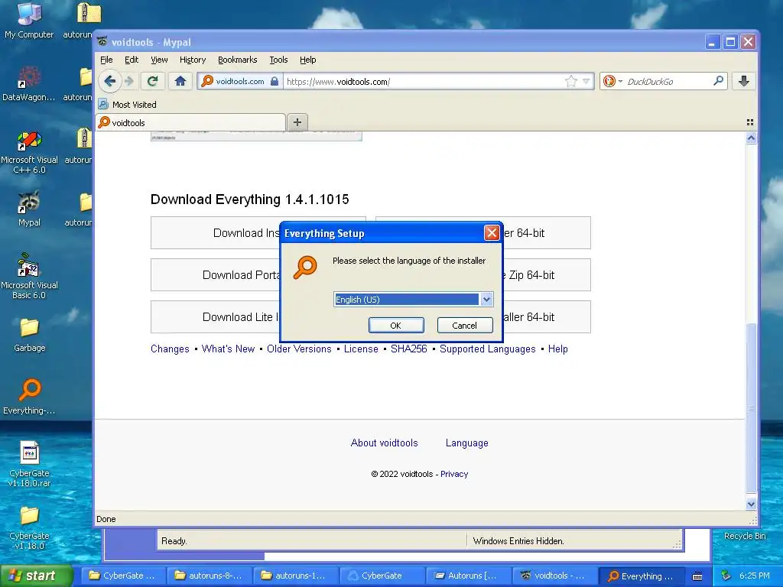Open the Supported Languages link
The width and height of the screenshot is (783, 587).
[487, 349]
